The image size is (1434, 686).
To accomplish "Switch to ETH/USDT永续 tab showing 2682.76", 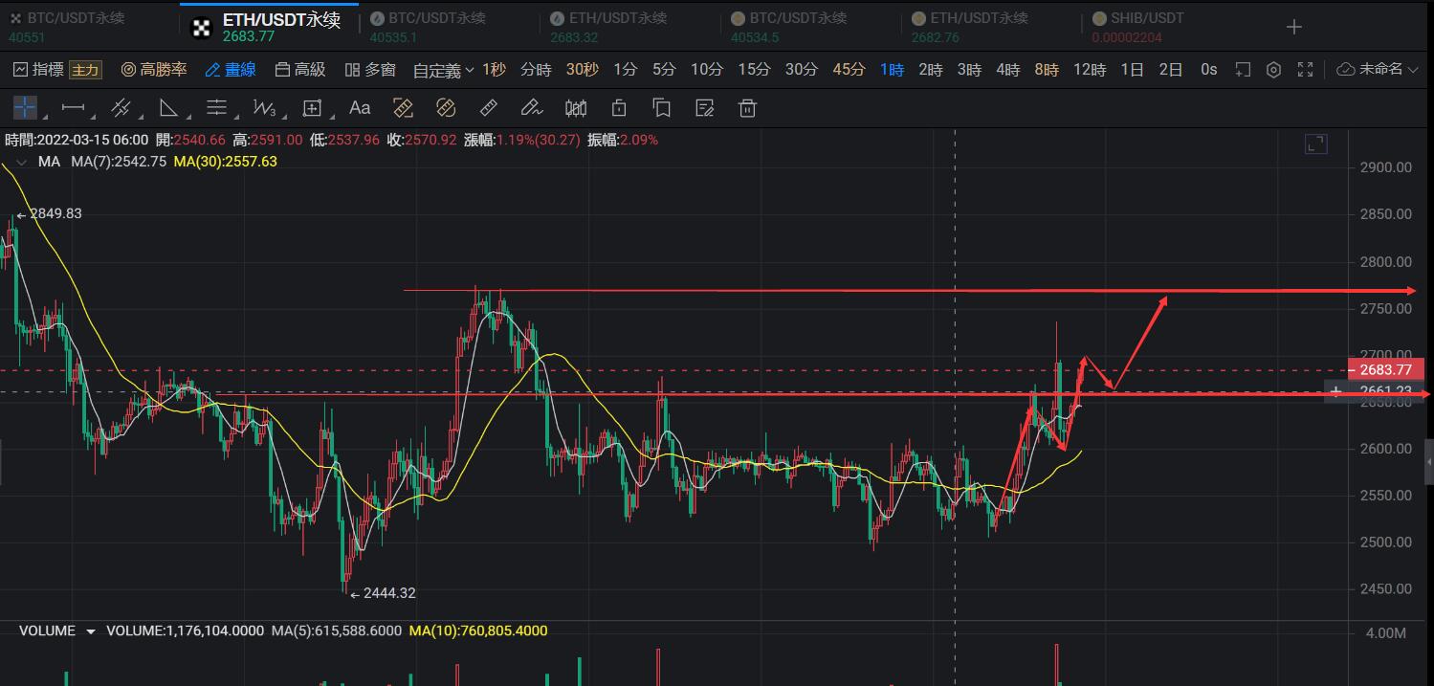I will coord(991,27).
